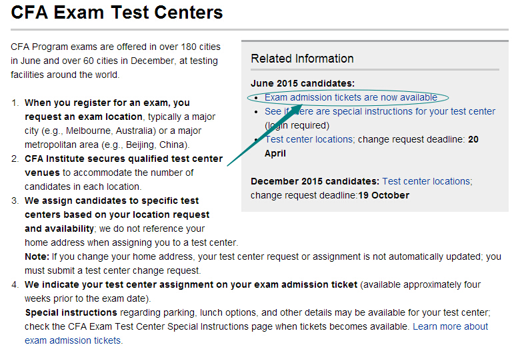Select the "December 2015 candidates:" label
The width and height of the screenshot is (516, 353).
[315, 181]
